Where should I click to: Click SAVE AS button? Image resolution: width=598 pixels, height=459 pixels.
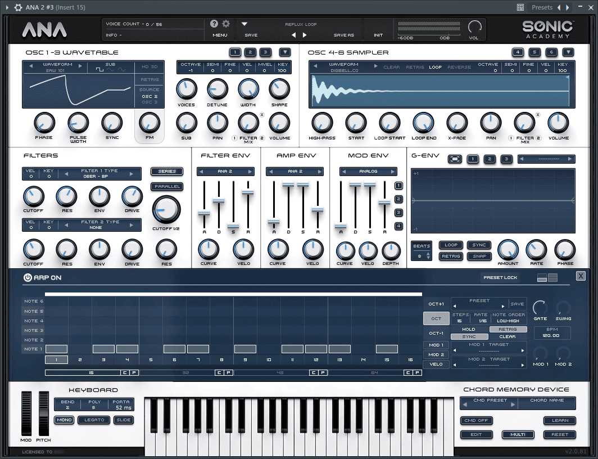[x=343, y=35]
